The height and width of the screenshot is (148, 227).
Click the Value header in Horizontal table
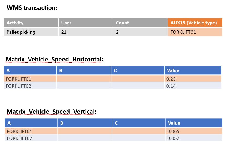click(173, 70)
